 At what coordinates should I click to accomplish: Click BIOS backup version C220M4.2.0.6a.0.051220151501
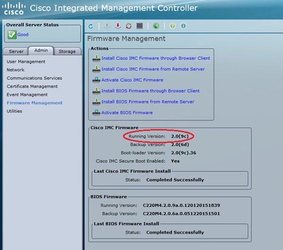(181, 214)
